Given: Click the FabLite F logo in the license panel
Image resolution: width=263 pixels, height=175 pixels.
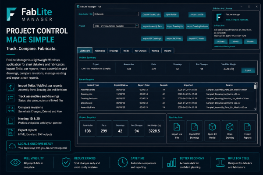Looking at the screenshot, I should 219,17.
